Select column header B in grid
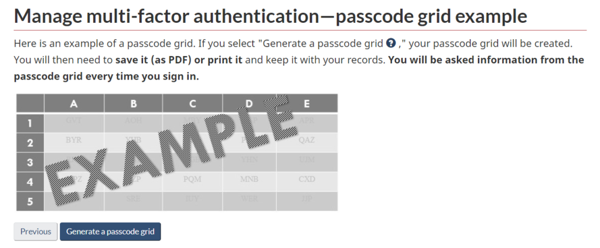Viewport: 600px width, 248px height. point(134,104)
